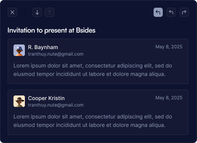Close the email thread with the X button
The height and width of the screenshot is (143, 197).
click(12, 12)
